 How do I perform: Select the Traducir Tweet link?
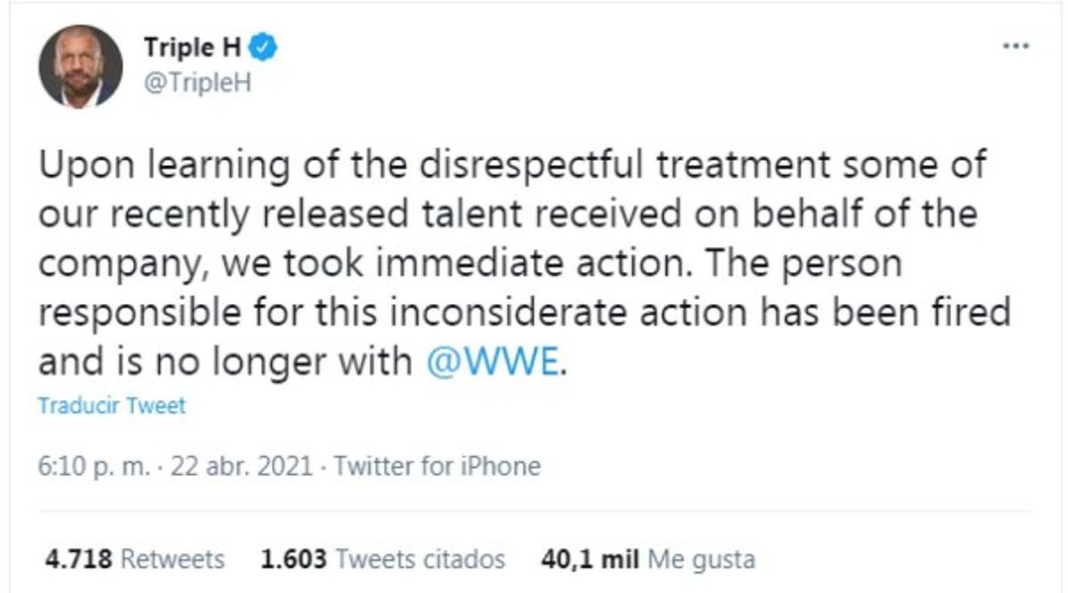[x=109, y=405]
